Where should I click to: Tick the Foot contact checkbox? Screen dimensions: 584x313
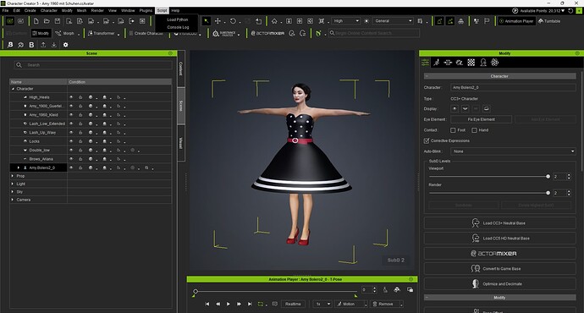pyautogui.click(x=453, y=130)
